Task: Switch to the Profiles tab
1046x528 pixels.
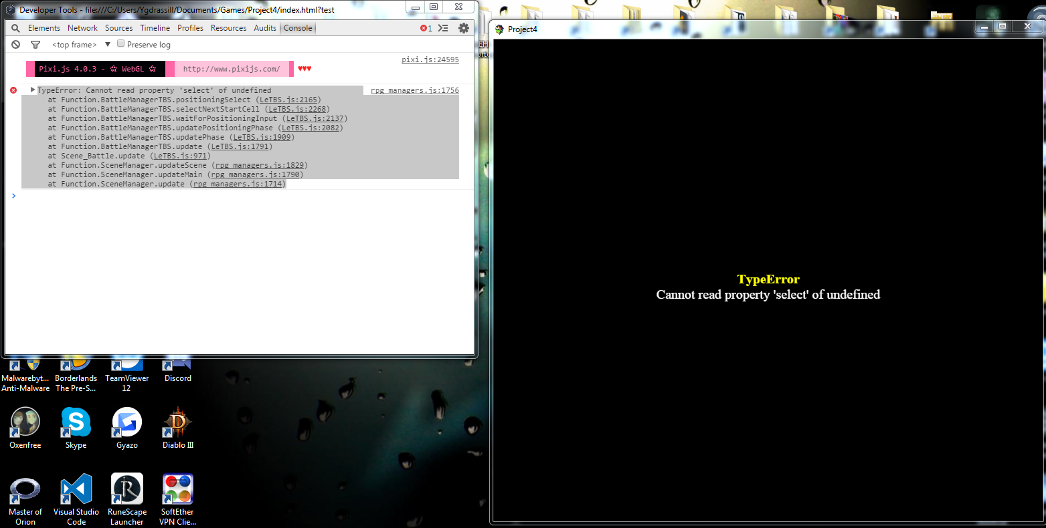Action: (x=190, y=28)
